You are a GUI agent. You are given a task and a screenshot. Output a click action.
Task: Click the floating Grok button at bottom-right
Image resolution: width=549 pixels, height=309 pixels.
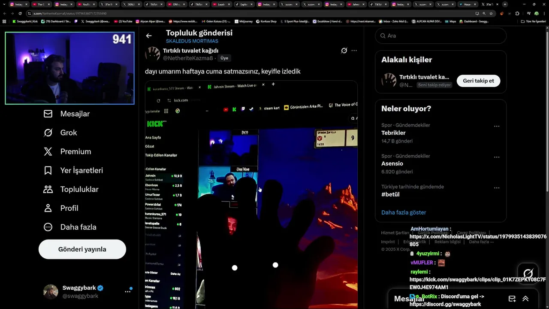pyautogui.click(x=528, y=274)
